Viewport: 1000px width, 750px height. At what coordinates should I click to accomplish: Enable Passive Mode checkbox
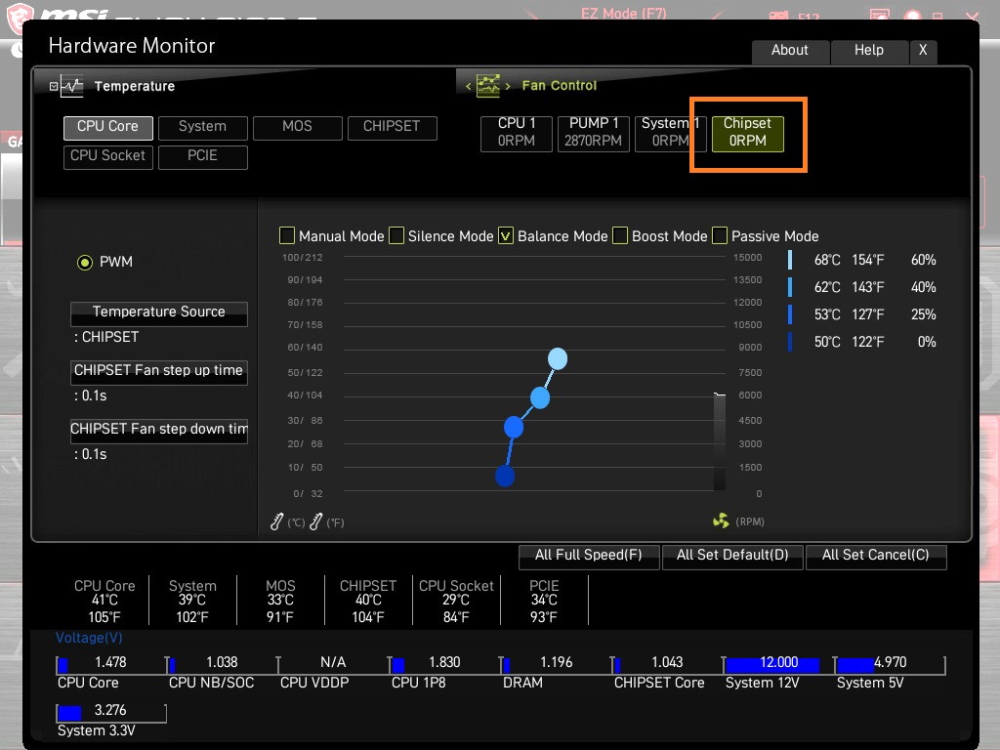coord(720,235)
